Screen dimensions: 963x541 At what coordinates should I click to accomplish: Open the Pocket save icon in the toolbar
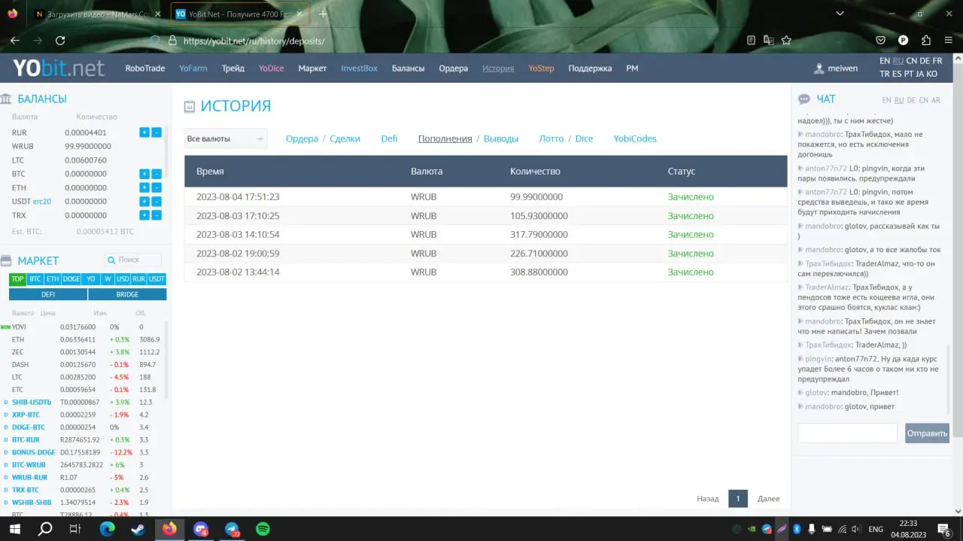point(881,41)
